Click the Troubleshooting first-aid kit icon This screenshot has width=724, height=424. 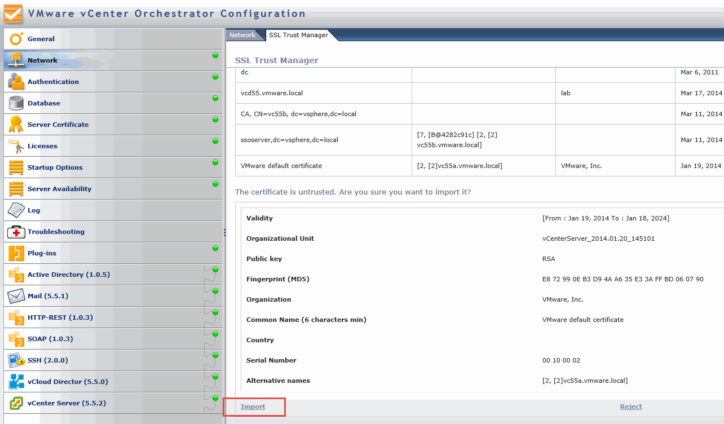(x=16, y=232)
